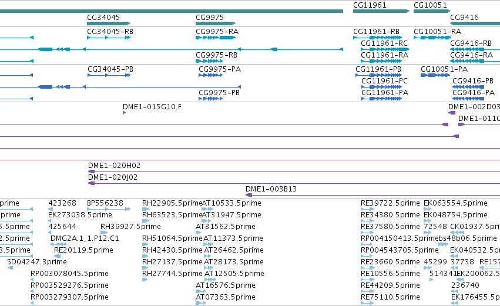The height and width of the screenshot is (306, 500).
Task: Click transcript CG11961-RA
Action: click(x=385, y=55)
